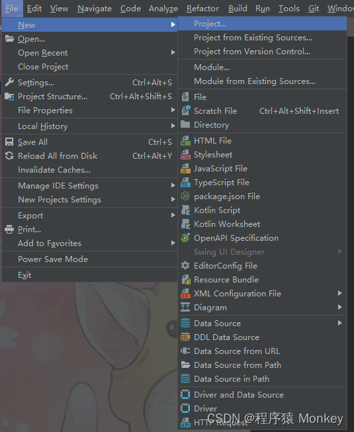Highlight the New menu item

point(89,24)
